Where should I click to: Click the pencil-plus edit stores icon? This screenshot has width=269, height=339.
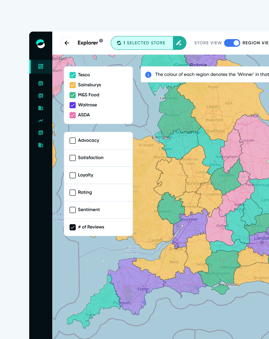(x=179, y=43)
